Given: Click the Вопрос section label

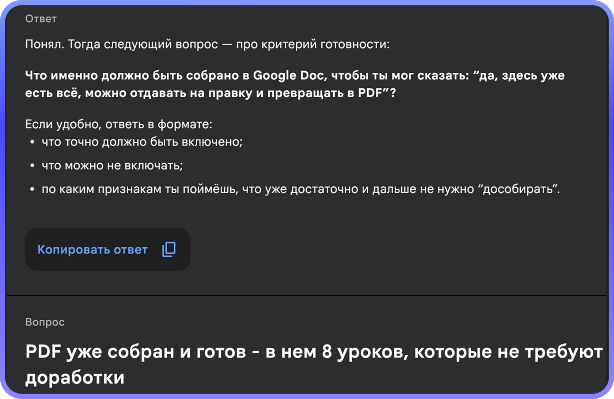Looking at the screenshot, I should (45, 322).
